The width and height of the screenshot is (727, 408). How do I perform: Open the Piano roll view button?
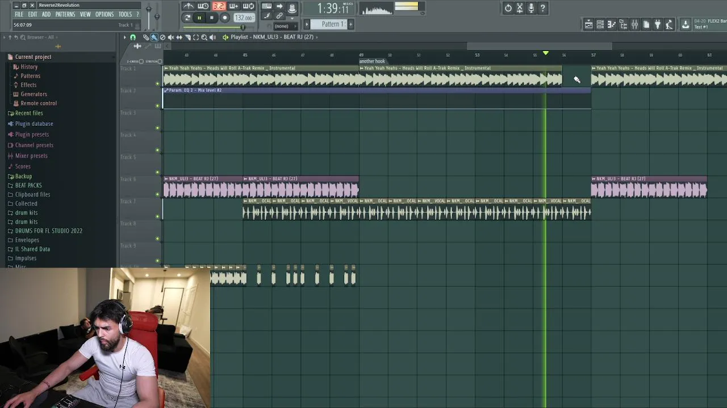pos(612,24)
